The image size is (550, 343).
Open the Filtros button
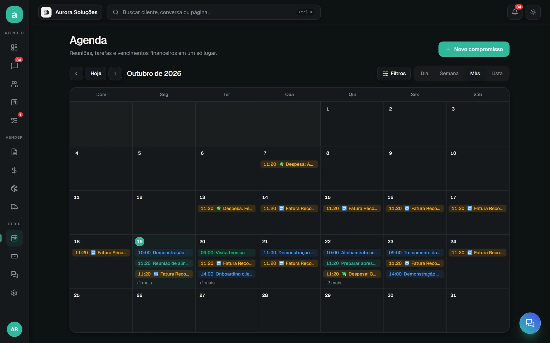tap(394, 74)
